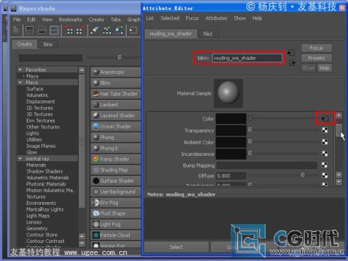Click checker map button for Ambient Color

pyautogui.click(x=325, y=142)
